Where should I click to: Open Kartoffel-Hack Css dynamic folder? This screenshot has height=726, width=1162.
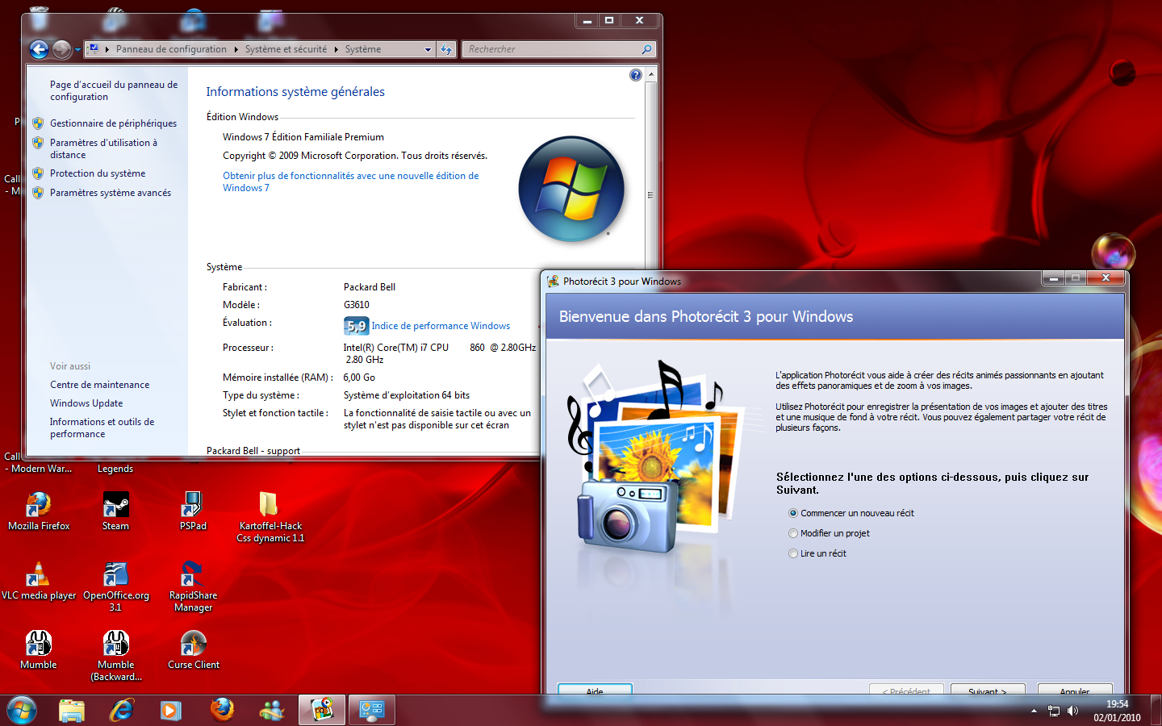click(x=270, y=517)
